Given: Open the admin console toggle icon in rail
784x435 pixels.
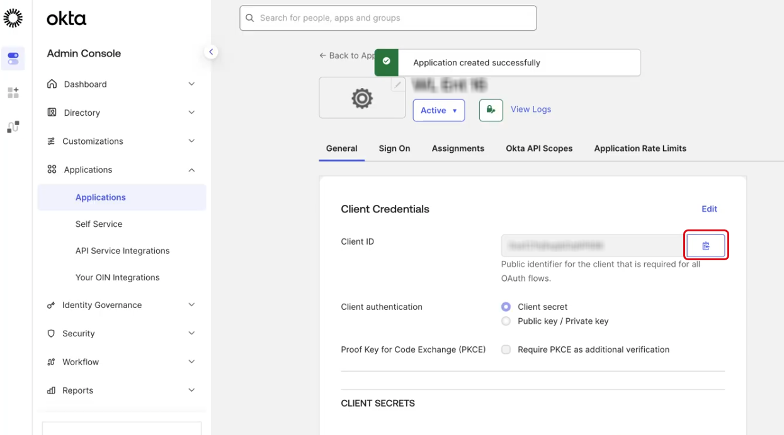Looking at the screenshot, I should 13,58.
